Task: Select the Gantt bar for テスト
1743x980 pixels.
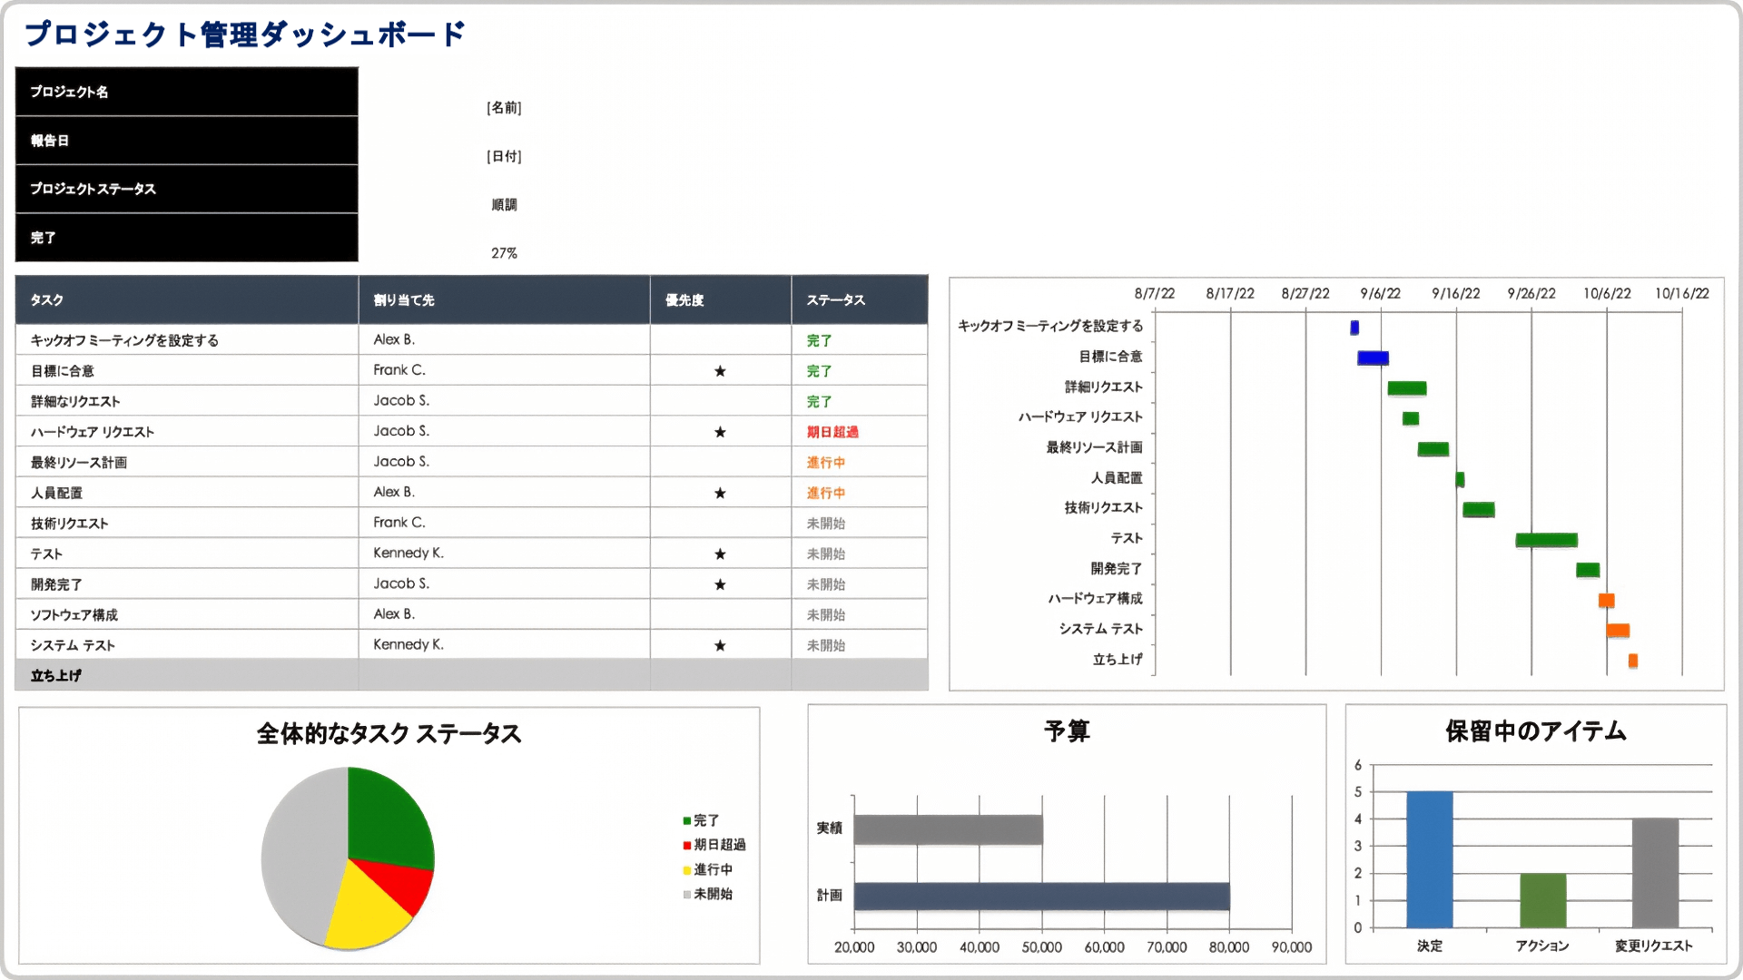Action: tap(1546, 540)
